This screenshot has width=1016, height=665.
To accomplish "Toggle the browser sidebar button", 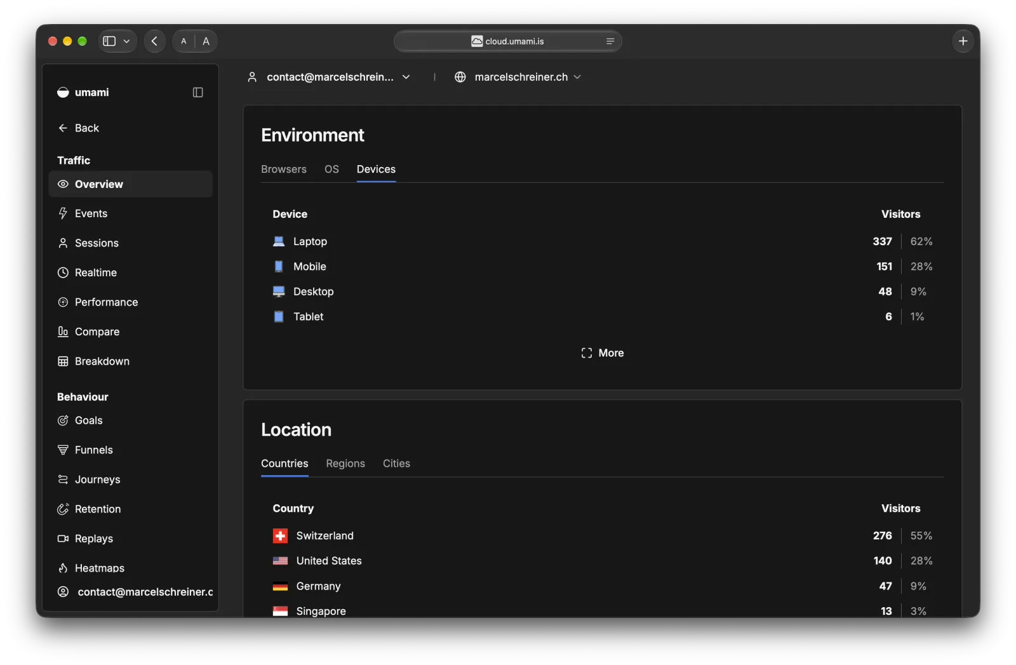I will 110,41.
